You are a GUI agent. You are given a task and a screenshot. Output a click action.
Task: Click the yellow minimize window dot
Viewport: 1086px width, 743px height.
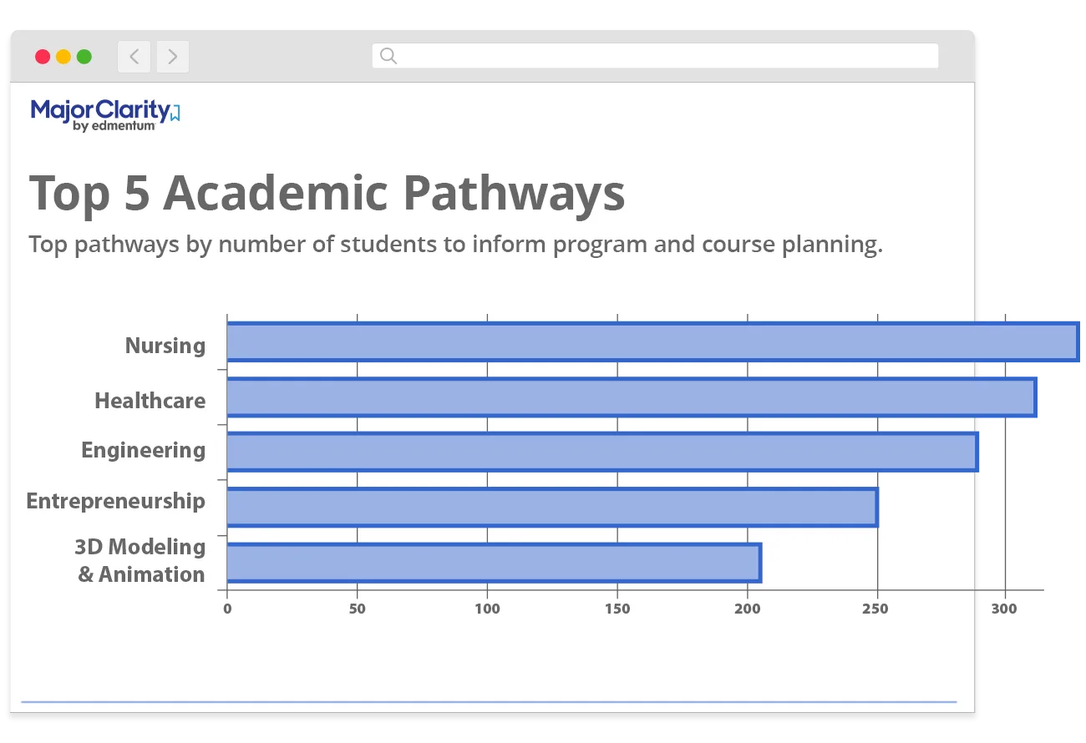(x=63, y=57)
